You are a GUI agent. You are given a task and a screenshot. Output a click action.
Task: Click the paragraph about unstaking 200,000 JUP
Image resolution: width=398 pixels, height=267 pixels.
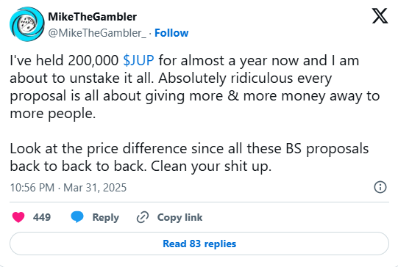pyautogui.click(x=195, y=87)
